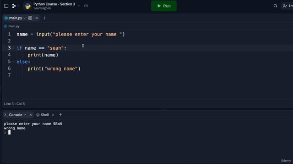The width and height of the screenshot is (293, 164).
Task: Click line number 1 in the gutter
Action: (x=9, y=34)
